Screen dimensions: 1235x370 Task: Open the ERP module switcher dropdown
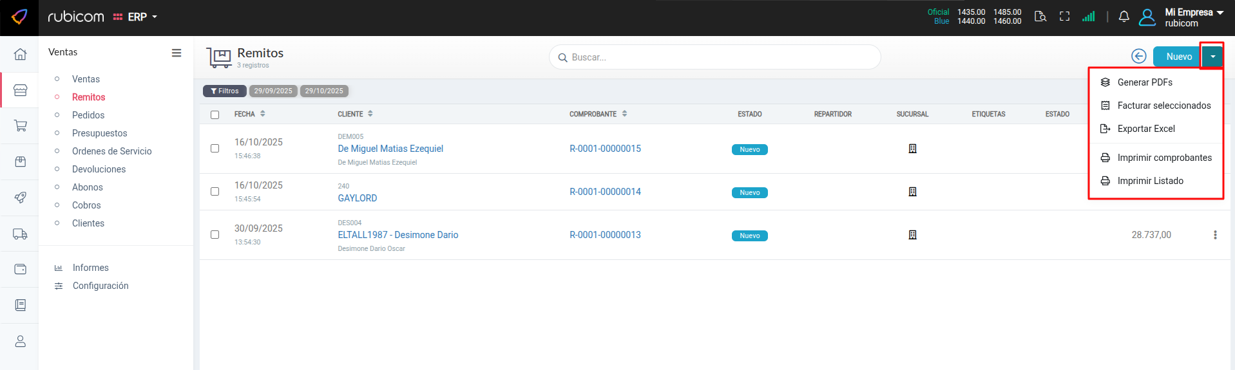point(136,17)
